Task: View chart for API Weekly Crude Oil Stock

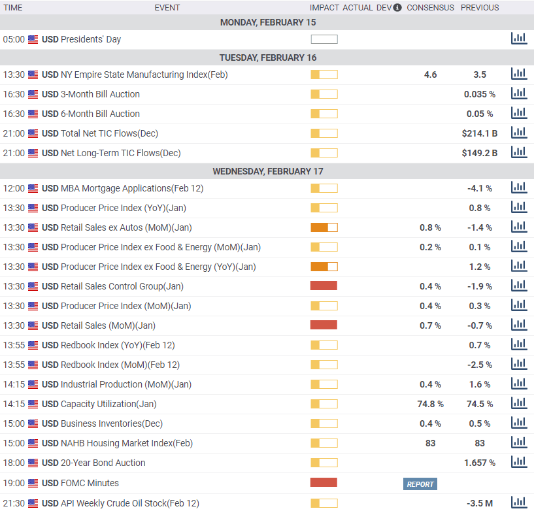Action: [518, 503]
